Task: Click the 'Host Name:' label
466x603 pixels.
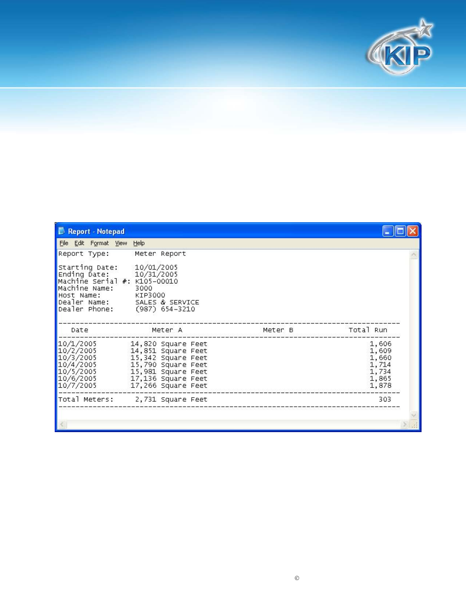Action: click(x=79, y=295)
